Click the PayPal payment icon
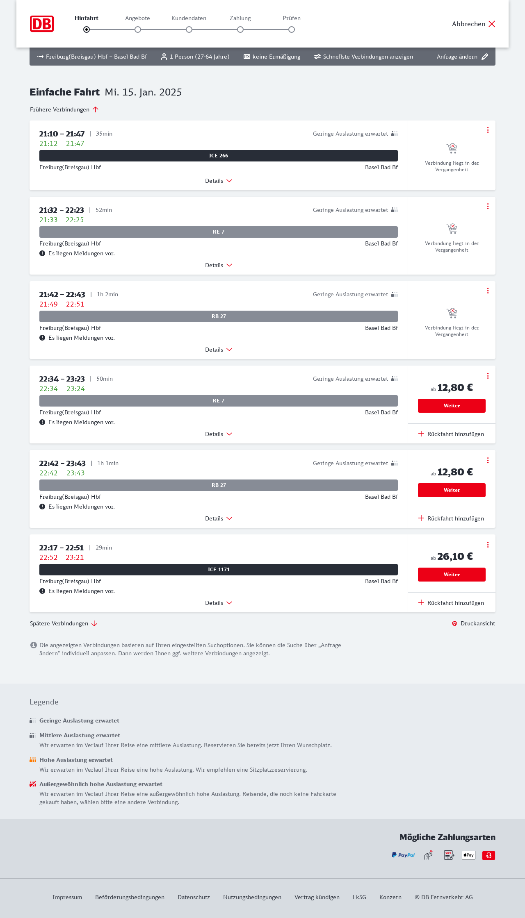The height and width of the screenshot is (918, 525). coord(403,855)
